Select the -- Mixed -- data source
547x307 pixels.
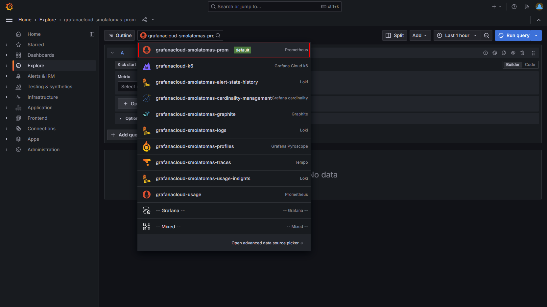224,227
